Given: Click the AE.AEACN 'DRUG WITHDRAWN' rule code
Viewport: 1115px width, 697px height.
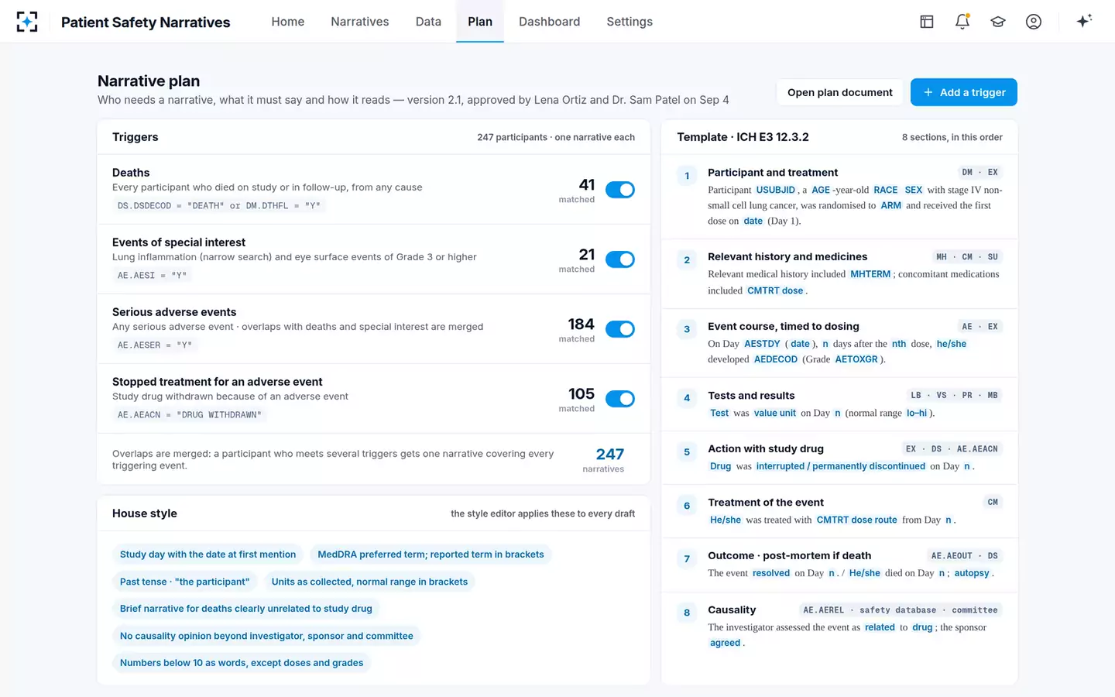Looking at the screenshot, I should (x=190, y=415).
